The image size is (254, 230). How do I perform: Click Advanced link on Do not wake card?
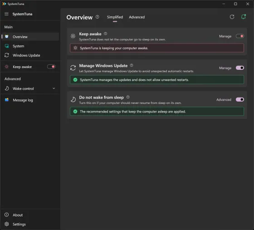tap(224, 100)
